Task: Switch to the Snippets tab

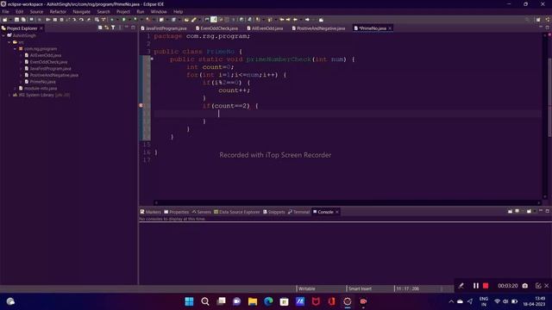Action: [274, 212]
